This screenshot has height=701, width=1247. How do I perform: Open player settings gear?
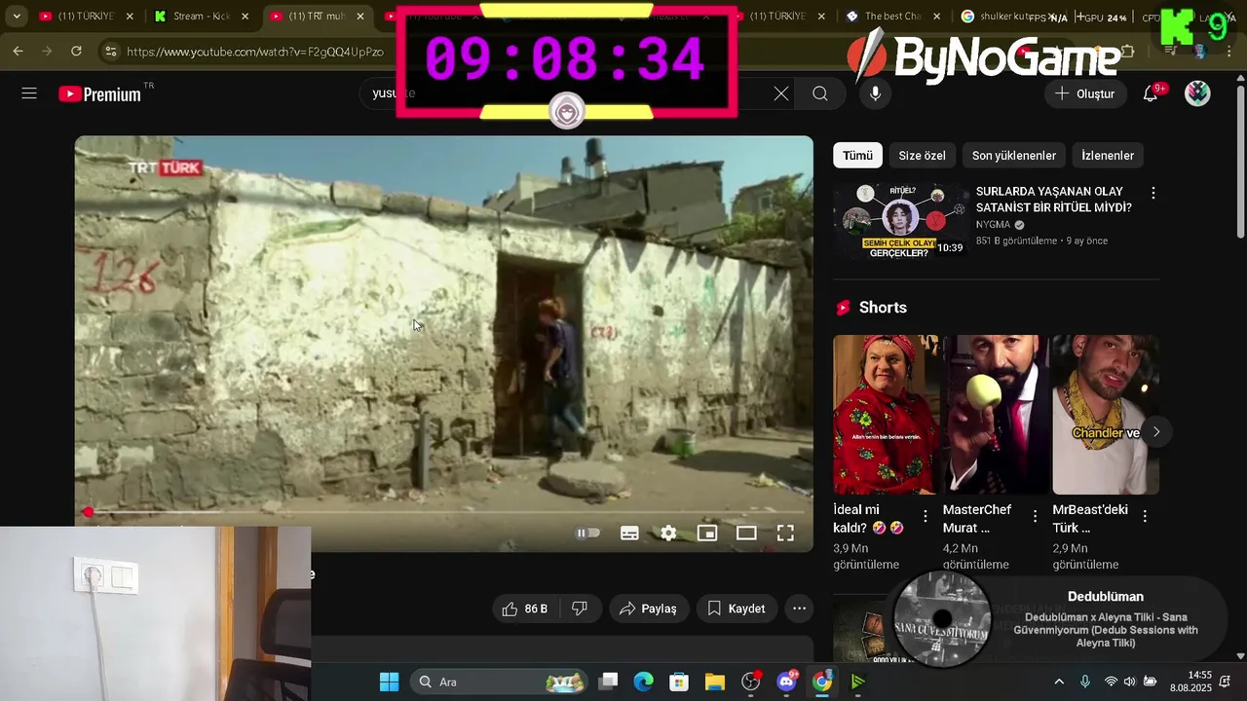668,533
